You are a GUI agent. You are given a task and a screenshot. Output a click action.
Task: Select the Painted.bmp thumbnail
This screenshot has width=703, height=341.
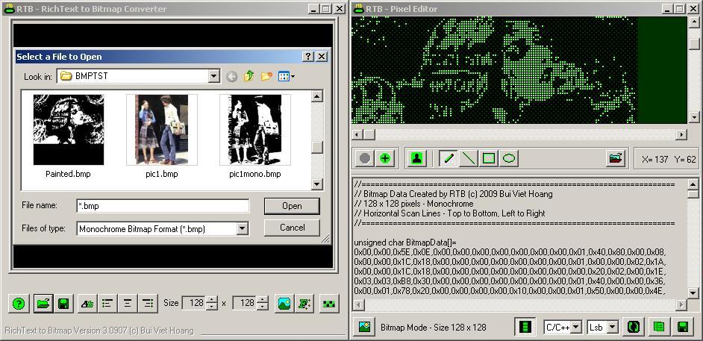(x=69, y=130)
